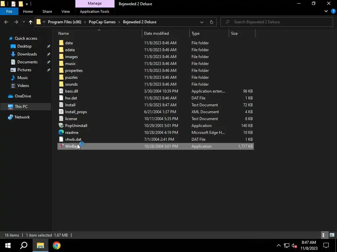Open the muted volume tray icon

pos(295,245)
